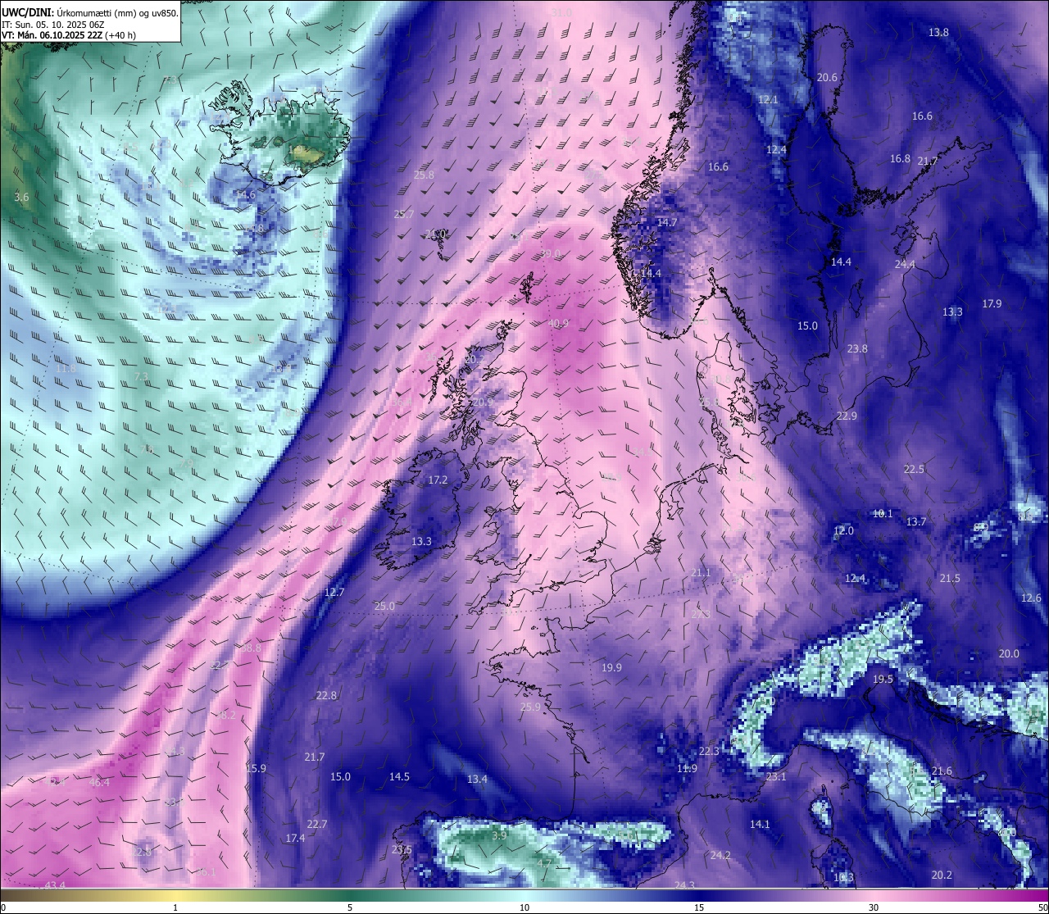Click the 25.9 value near Brittany
1049x914 pixels.
coord(530,707)
